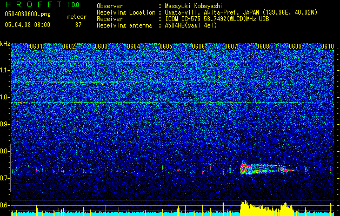Click the 1.1 kHz axis label
This screenshot has height=216, width=340.
pos(5,70)
